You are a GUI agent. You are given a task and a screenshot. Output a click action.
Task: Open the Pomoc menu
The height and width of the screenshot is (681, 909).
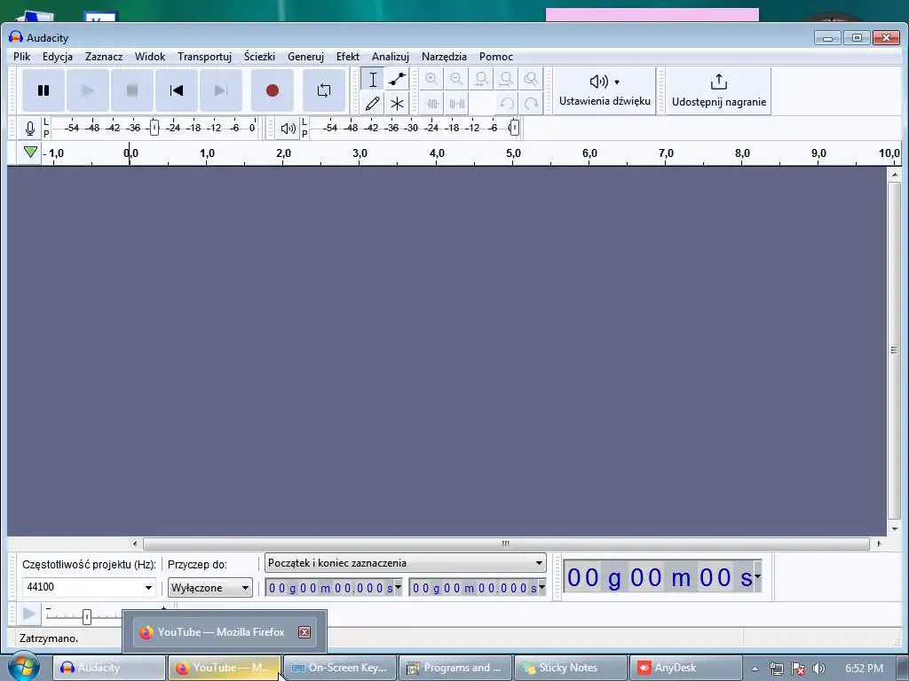(x=495, y=57)
